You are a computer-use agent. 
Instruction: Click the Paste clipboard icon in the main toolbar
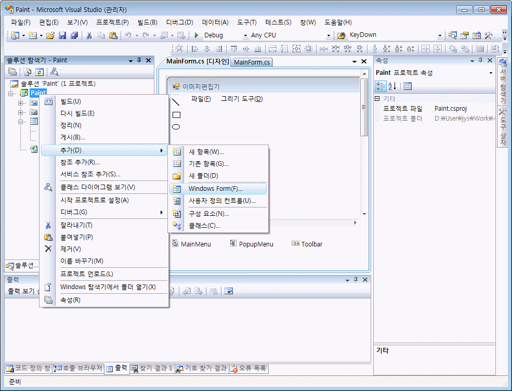pyautogui.click(x=113, y=35)
